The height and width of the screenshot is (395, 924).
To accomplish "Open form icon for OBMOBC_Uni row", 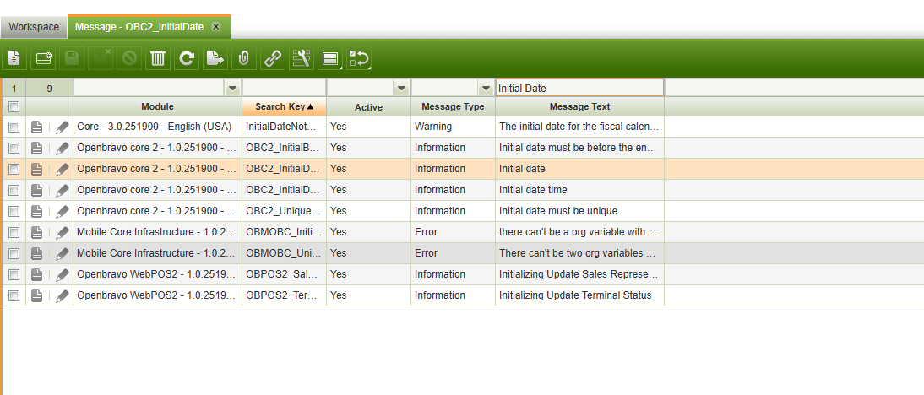I will pos(37,254).
